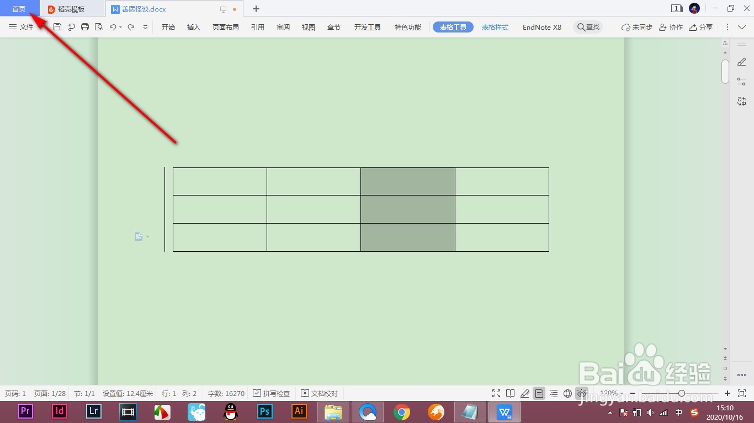
Task: Click the 分享 share button
Action: click(701, 27)
